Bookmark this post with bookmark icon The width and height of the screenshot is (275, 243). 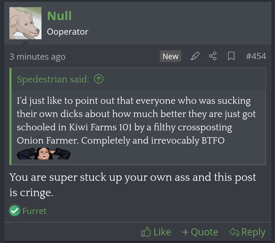231,56
